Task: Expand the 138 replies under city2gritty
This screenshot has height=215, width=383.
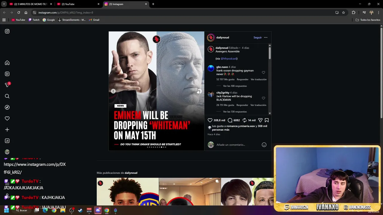Action: tap(235, 112)
